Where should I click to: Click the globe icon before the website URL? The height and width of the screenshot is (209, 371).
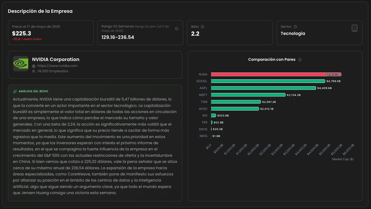point(34,66)
